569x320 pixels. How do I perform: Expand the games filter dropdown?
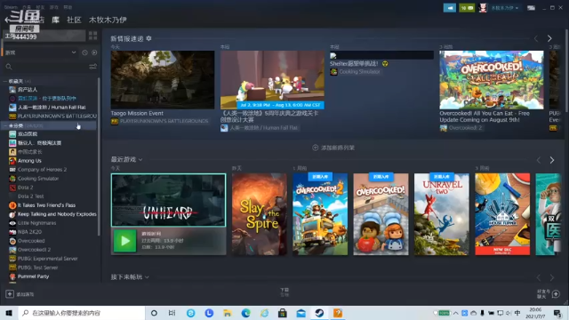coord(74,52)
